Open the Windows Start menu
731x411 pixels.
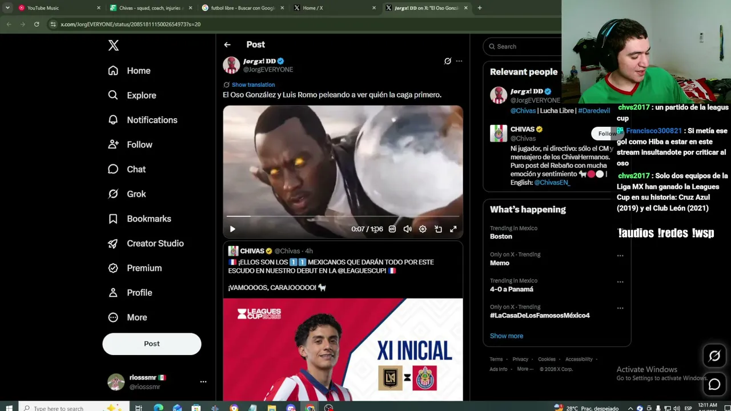pyautogui.click(x=9, y=408)
